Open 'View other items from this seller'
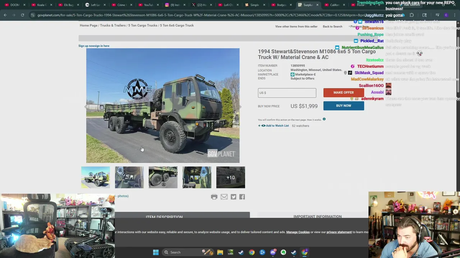The width and height of the screenshot is (460, 258). tap(296, 27)
